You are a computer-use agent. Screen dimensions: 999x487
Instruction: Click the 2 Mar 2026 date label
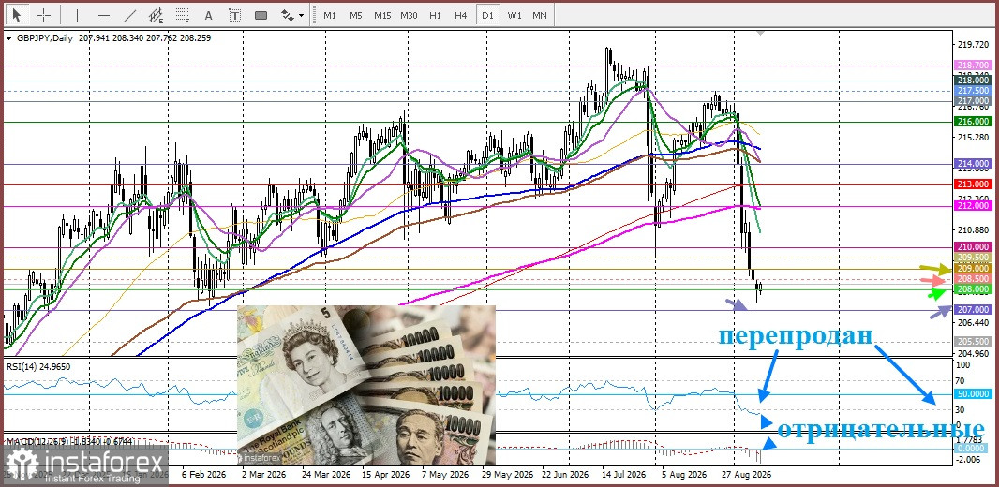coord(263,475)
